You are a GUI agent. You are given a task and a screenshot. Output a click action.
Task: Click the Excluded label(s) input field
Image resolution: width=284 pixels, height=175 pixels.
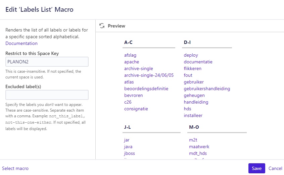(x=47, y=95)
